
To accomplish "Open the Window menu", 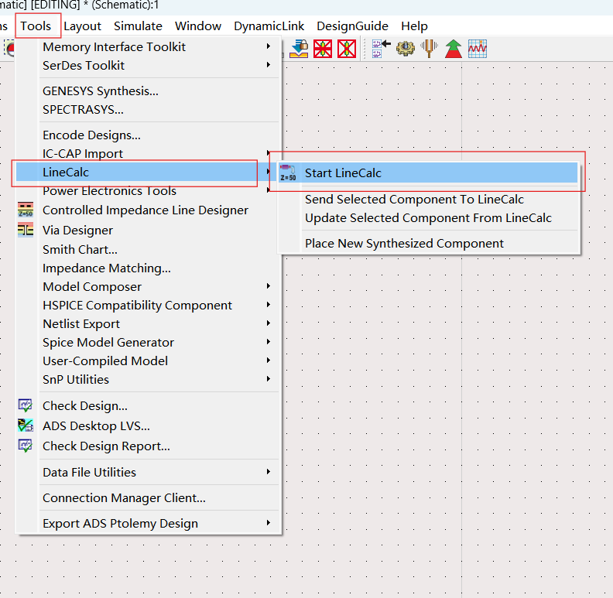I will coord(198,26).
